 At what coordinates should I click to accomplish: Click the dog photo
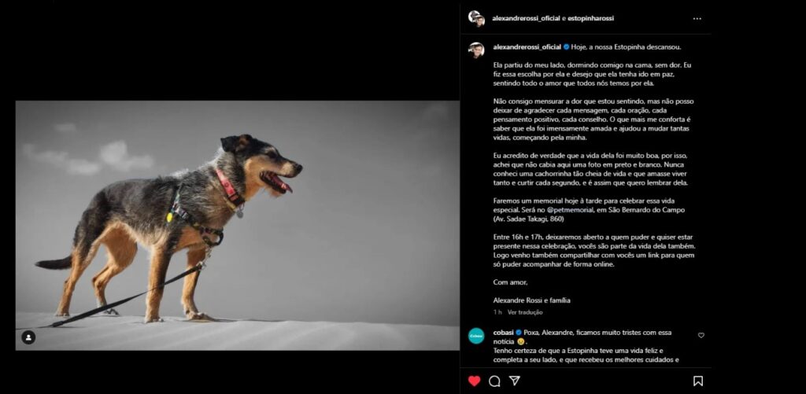point(237,225)
